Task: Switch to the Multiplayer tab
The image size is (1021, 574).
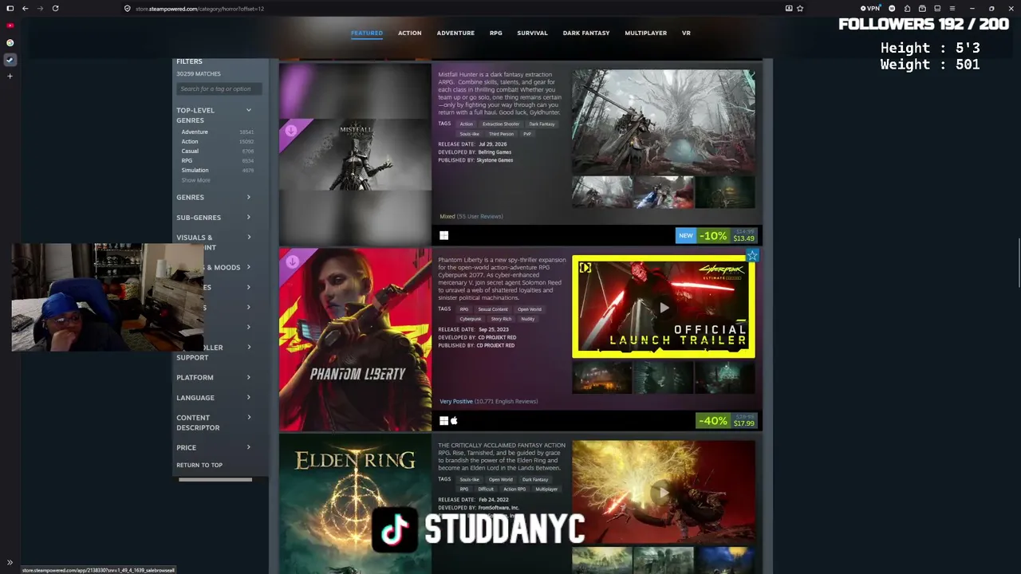Action: (646, 33)
